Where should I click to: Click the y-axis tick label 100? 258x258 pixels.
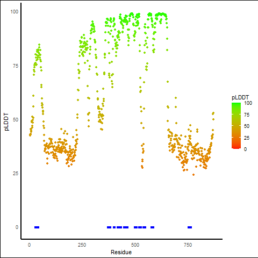click(15, 12)
